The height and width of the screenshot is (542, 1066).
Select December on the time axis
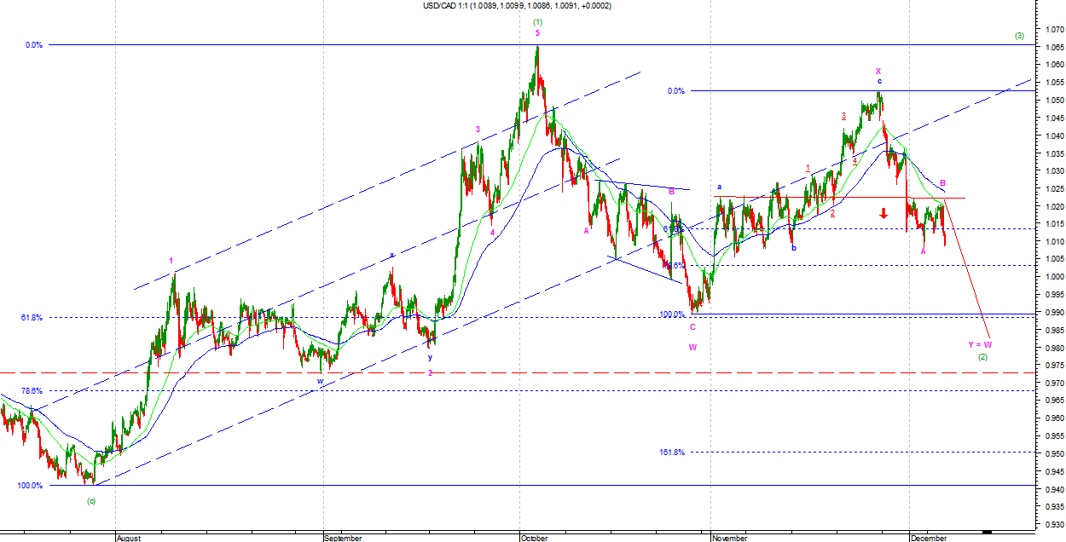pos(928,538)
